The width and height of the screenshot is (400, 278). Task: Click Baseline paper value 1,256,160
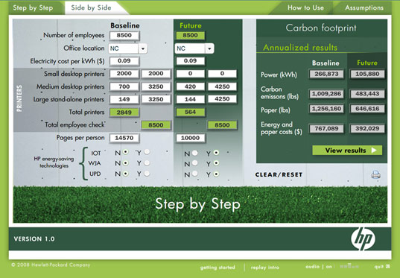326,109
